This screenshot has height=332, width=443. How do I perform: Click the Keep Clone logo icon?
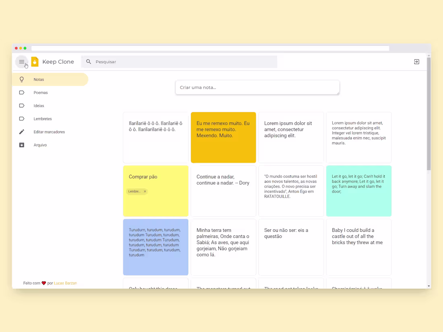coord(35,62)
